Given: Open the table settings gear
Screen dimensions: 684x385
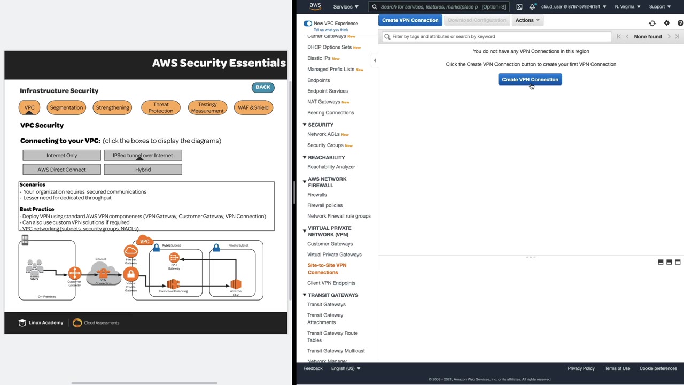Looking at the screenshot, I should (666, 24).
